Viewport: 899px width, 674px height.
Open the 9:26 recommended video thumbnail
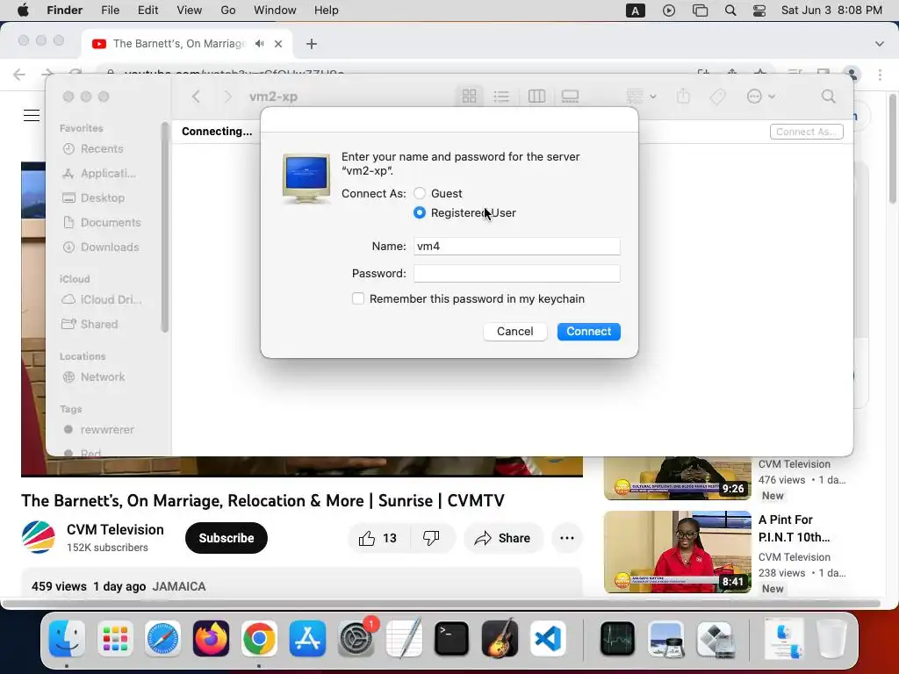click(678, 478)
